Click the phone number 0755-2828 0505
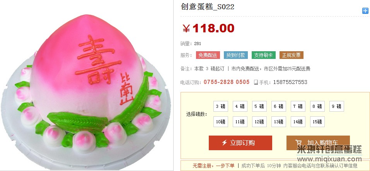 pyautogui.click(x=227, y=82)
